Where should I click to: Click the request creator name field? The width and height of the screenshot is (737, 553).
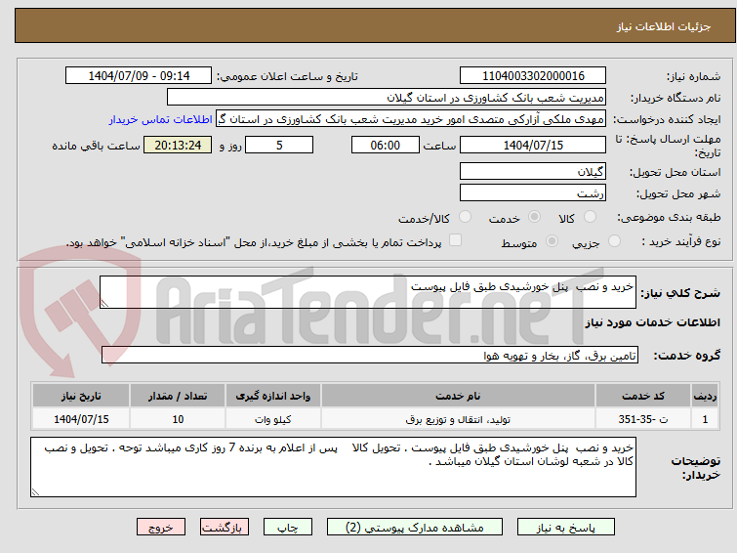(x=411, y=119)
